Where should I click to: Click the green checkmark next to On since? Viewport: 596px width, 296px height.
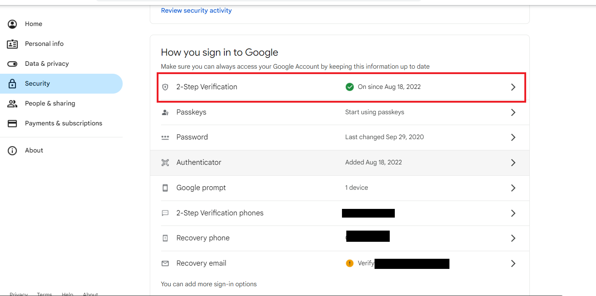pos(350,87)
